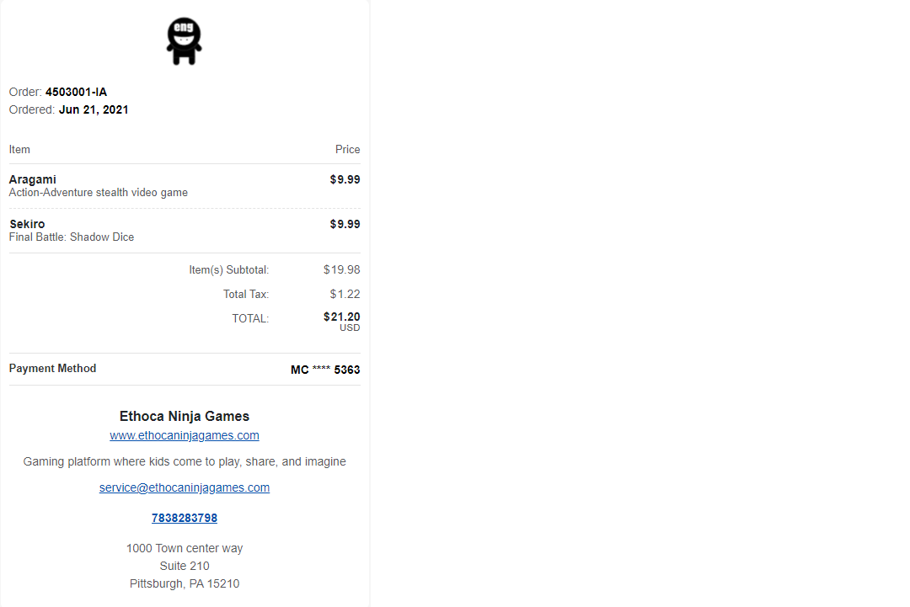
Task: Click the masked card MC **** 5363
Action: pos(325,370)
